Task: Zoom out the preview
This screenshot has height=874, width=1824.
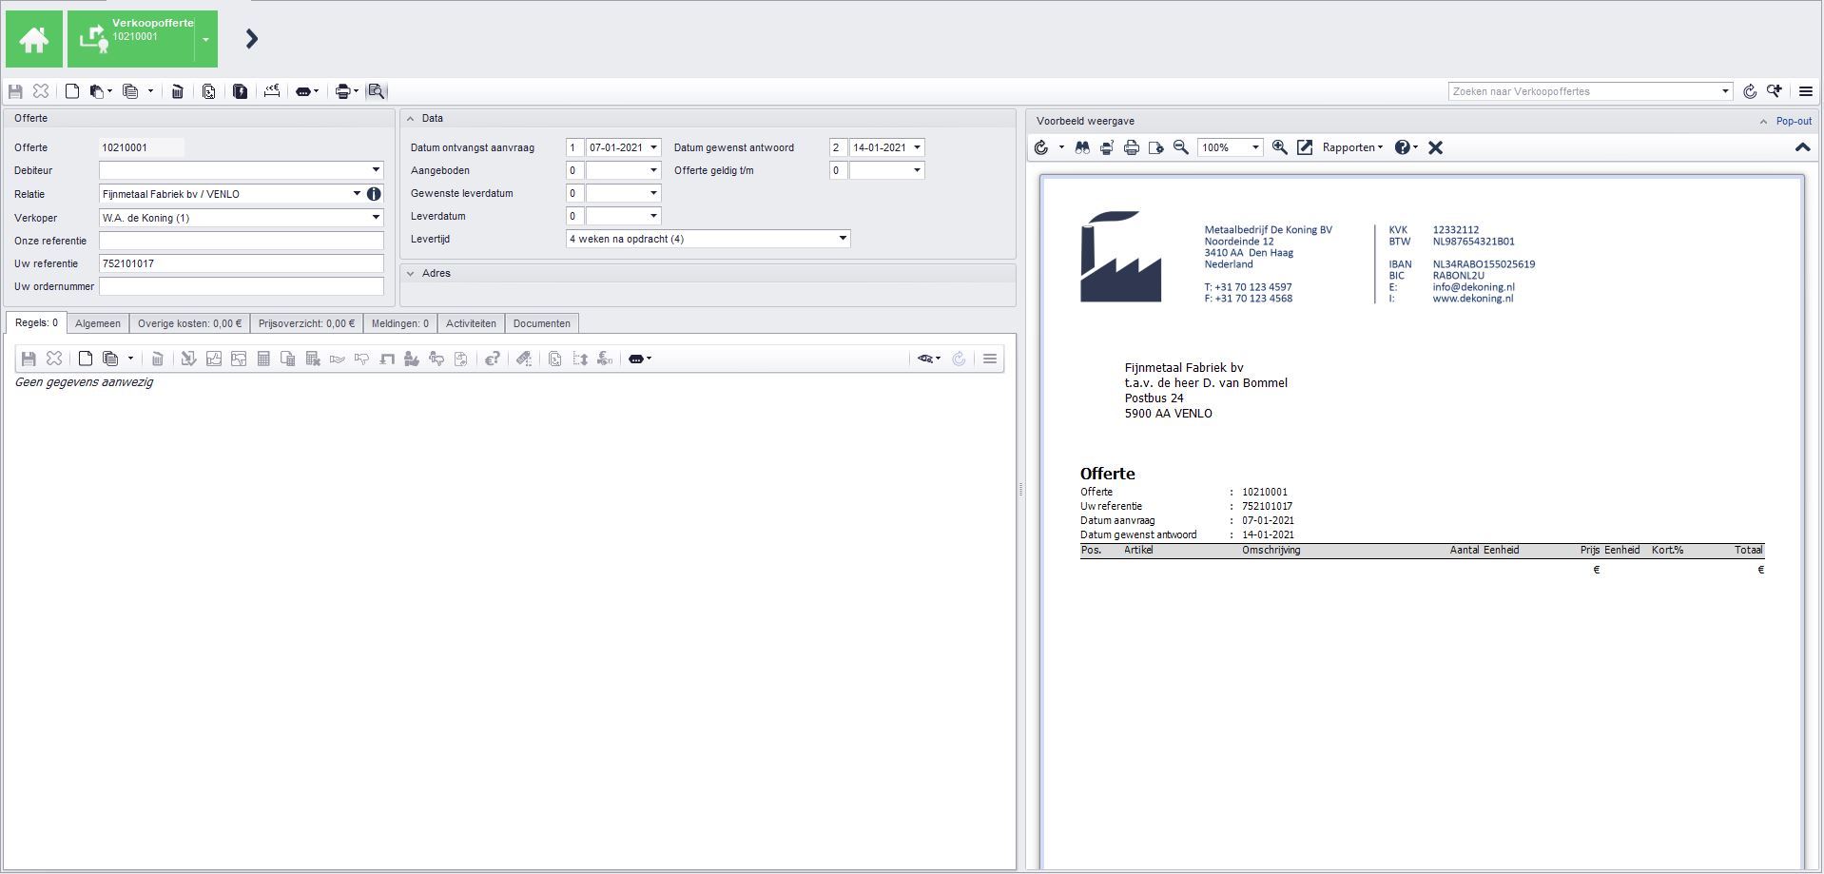Action: [1181, 147]
